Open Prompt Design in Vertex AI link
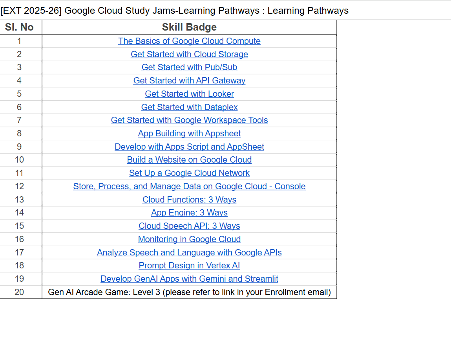The image size is (451, 344). [x=190, y=266]
